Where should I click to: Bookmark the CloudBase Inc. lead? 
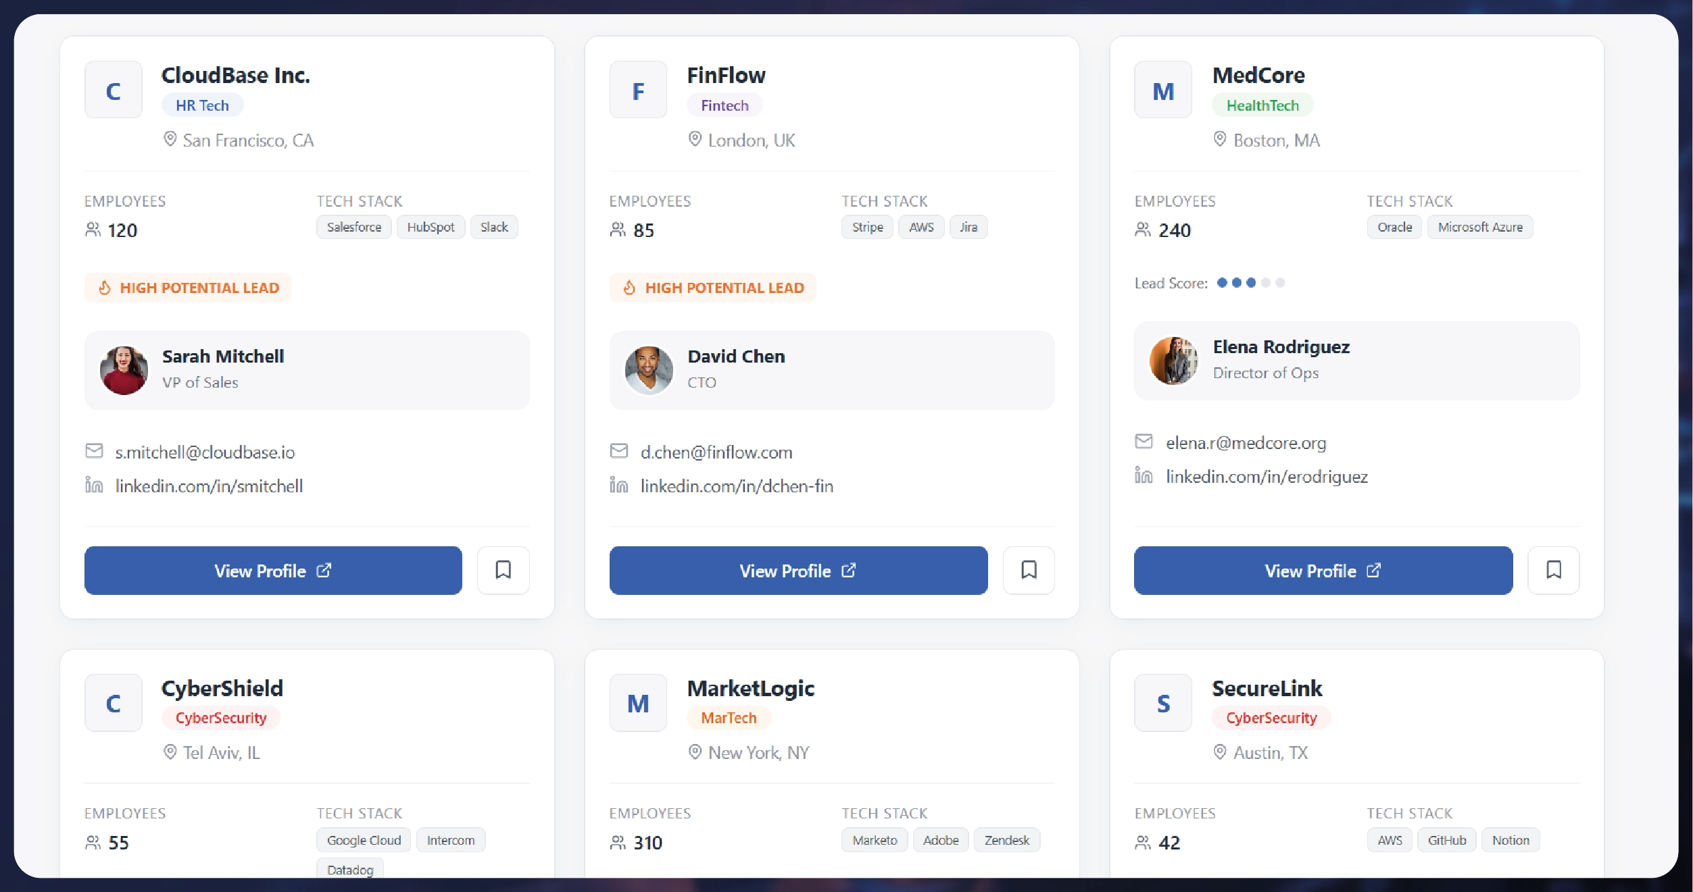(503, 570)
